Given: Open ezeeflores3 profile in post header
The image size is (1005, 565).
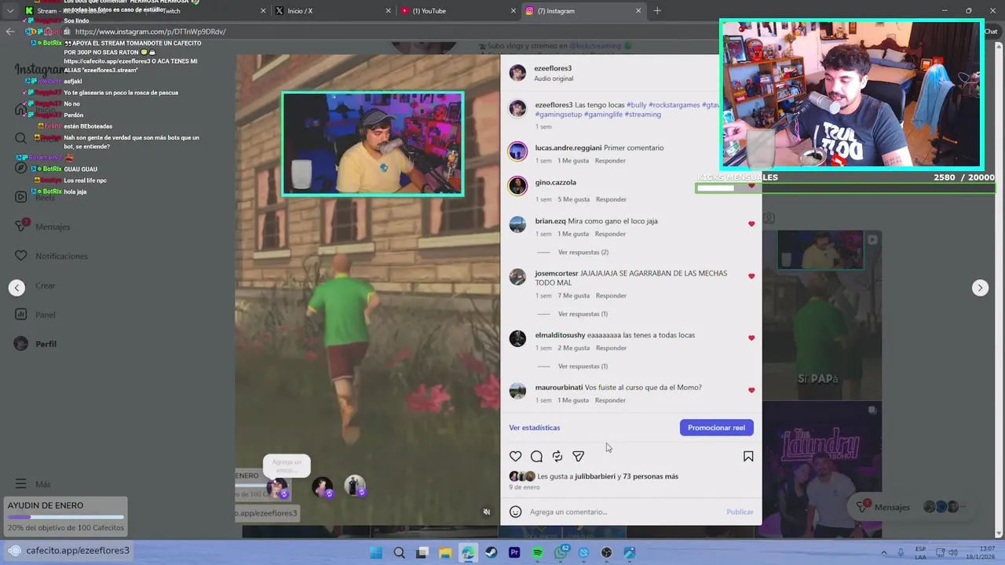Looking at the screenshot, I should click(553, 68).
